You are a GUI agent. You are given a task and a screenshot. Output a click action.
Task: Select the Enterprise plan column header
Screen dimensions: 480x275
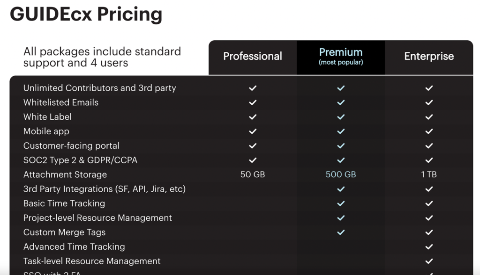point(429,56)
